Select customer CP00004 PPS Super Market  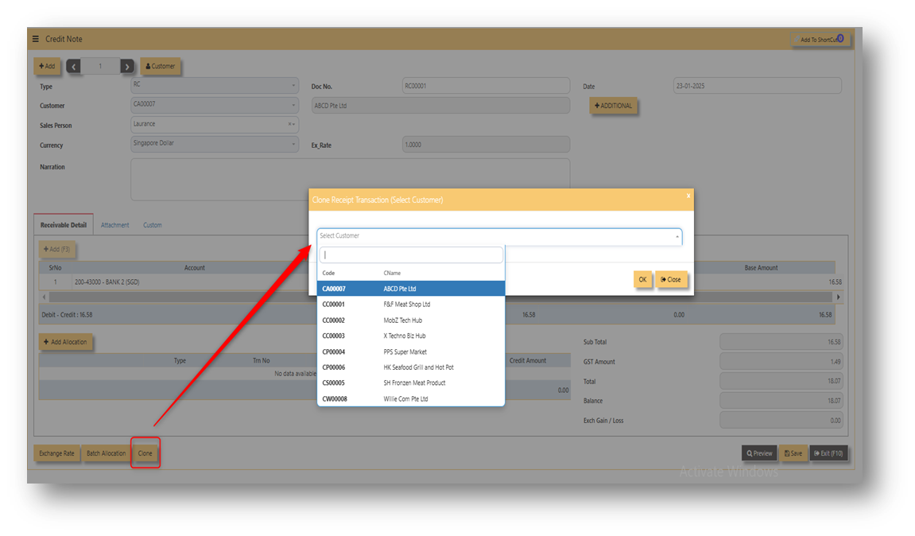[x=411, y=352]
